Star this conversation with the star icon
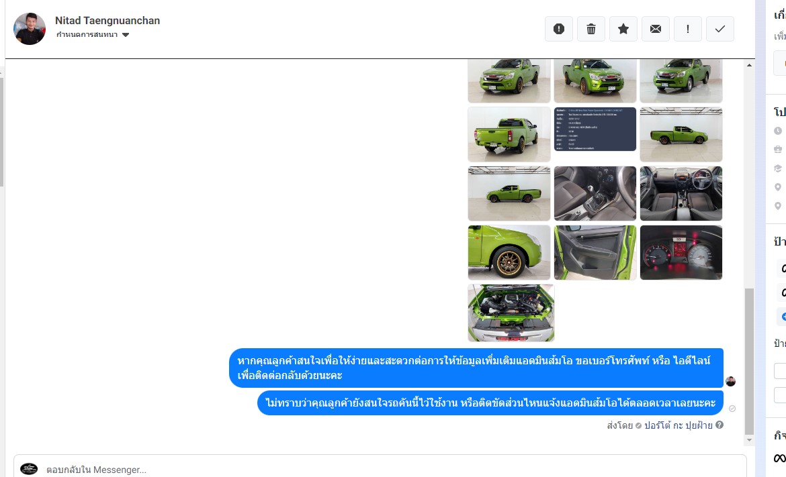Viewport: 786px width, 477px height. [x=623, y=29]
